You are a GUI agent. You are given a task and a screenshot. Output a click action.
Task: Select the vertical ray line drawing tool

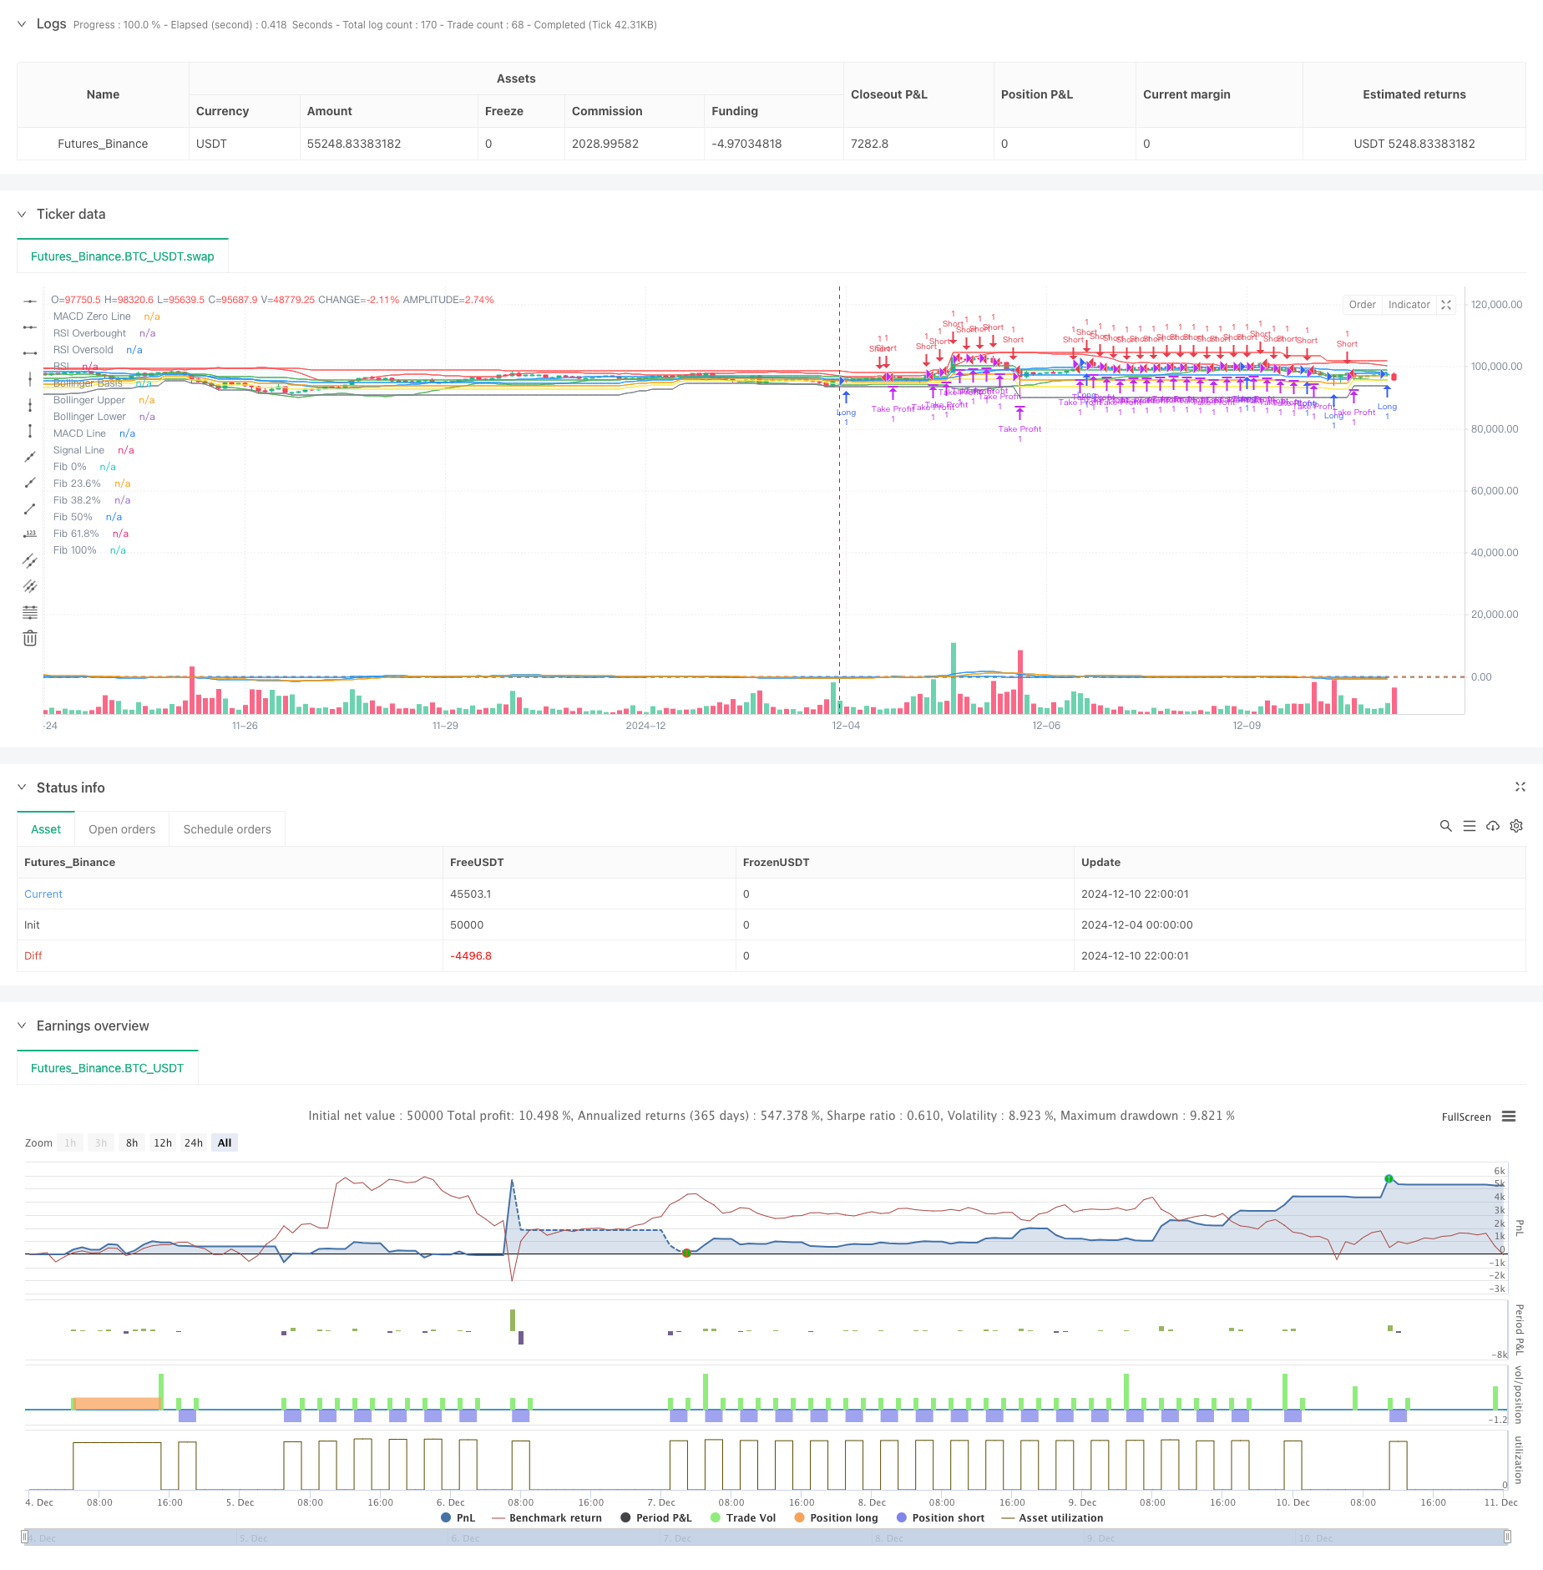pyautogui.click(x=30, y=404)
